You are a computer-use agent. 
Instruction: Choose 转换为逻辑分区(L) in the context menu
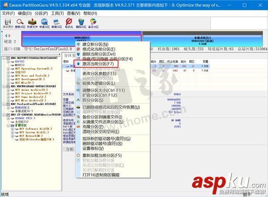(x=113, y=84)
